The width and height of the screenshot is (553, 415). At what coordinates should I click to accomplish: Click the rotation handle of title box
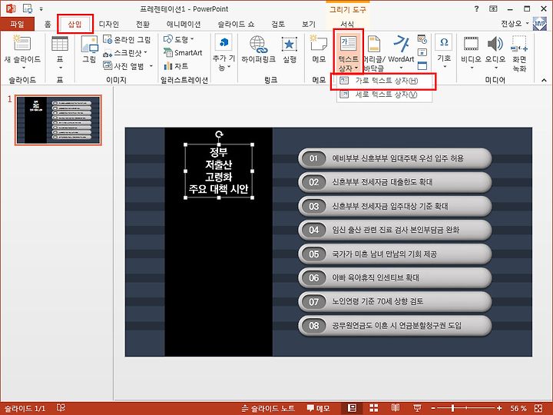pyautogui.click(x=219, y=134)
